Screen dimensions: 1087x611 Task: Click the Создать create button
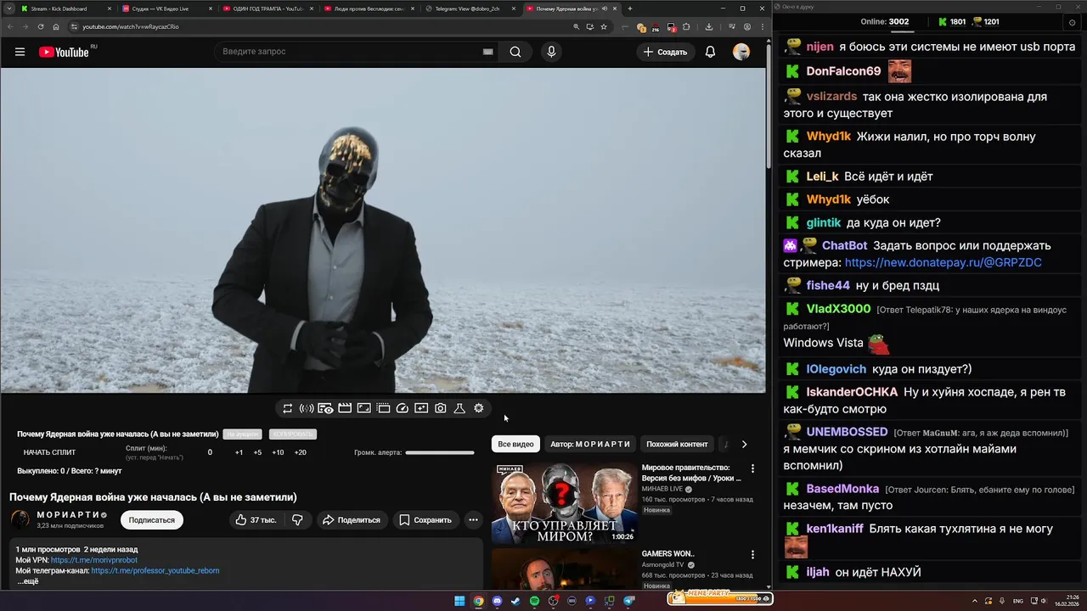666,52
